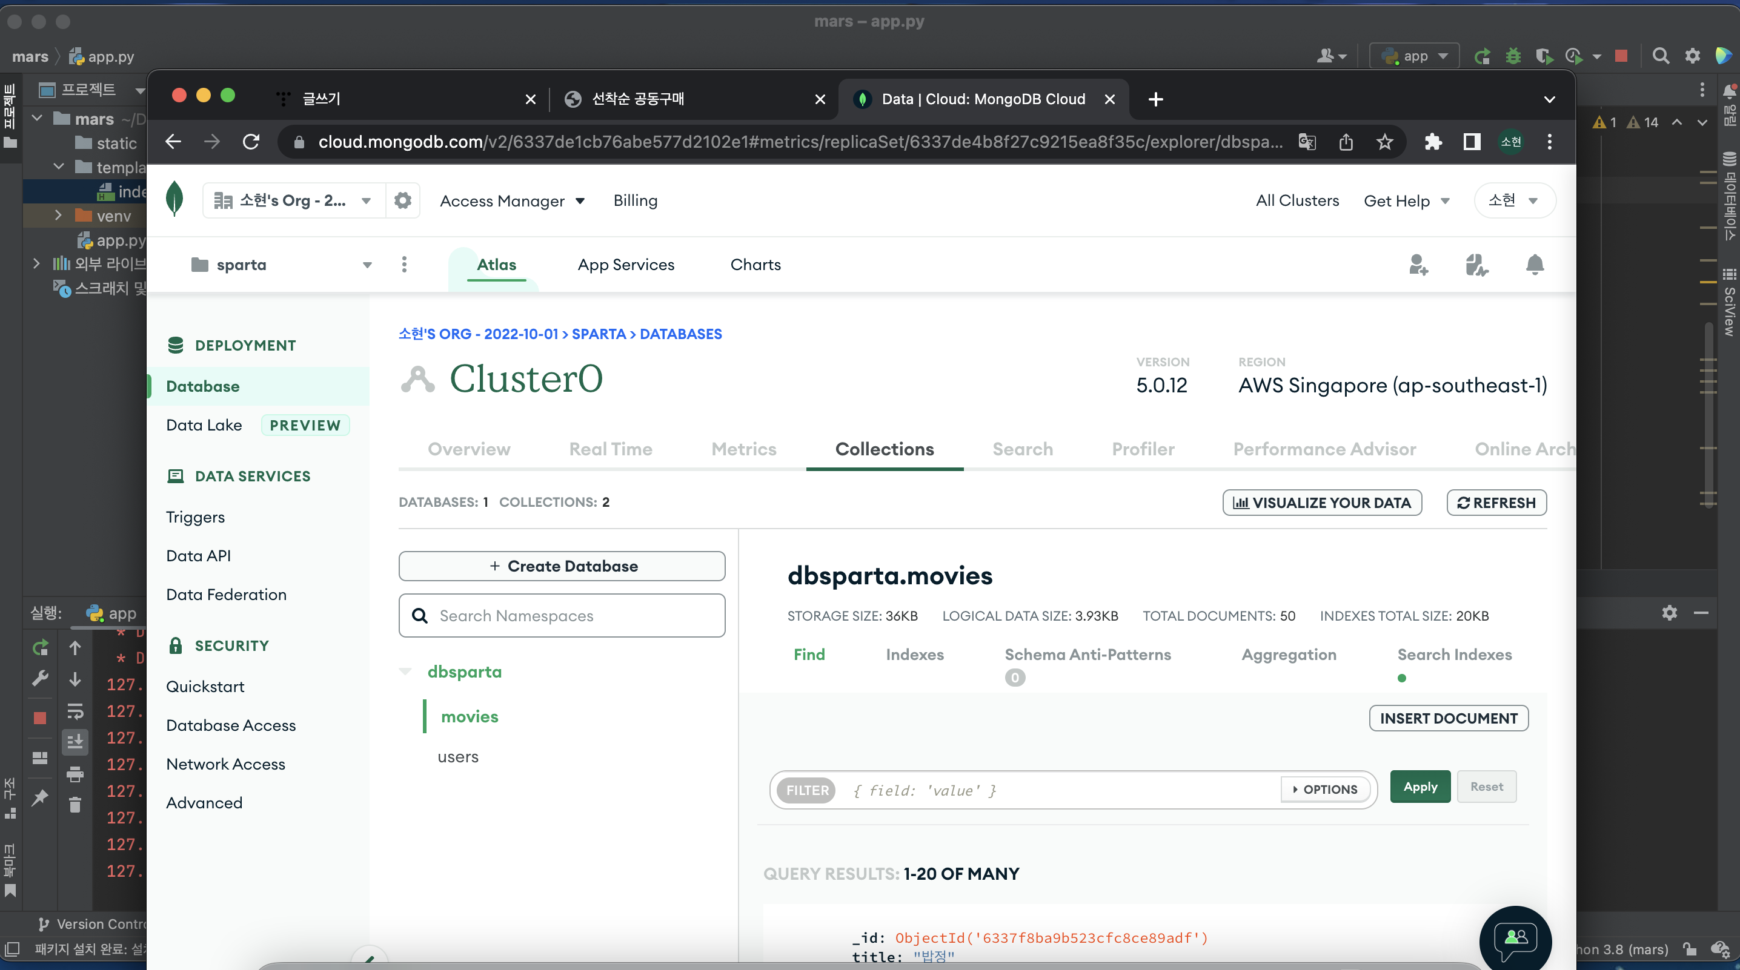Expand the venv folder in PyCharm

58,216
